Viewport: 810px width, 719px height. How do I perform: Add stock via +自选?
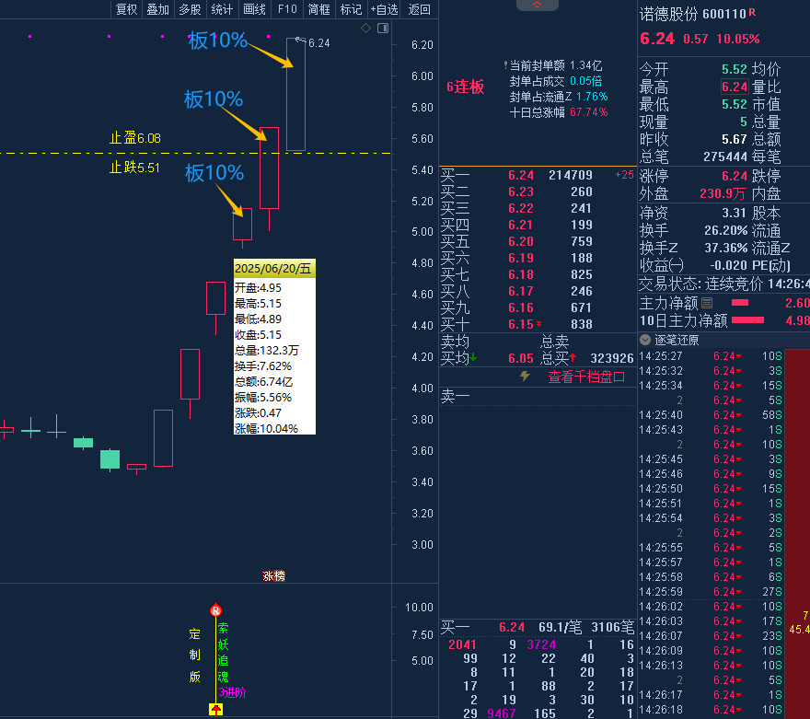pos(385,9)
